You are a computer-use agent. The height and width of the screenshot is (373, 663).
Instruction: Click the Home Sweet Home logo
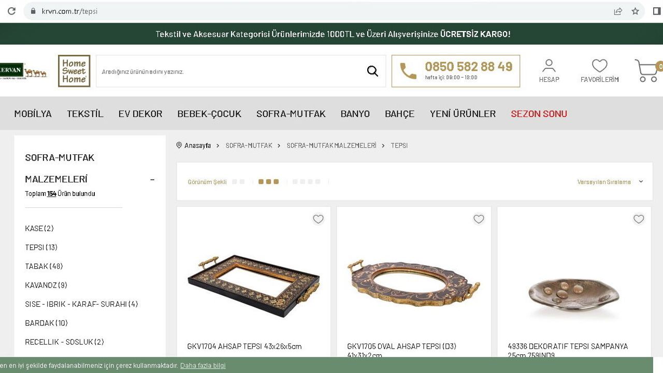coord(74,71)
